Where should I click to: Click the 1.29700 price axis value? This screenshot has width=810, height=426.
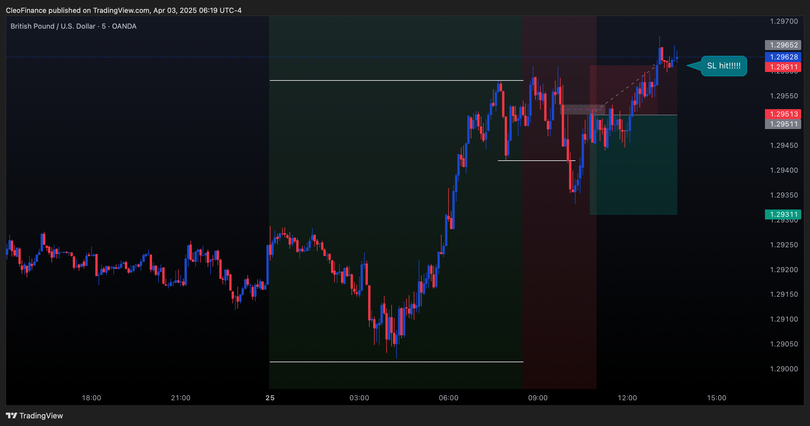(784, 21)
